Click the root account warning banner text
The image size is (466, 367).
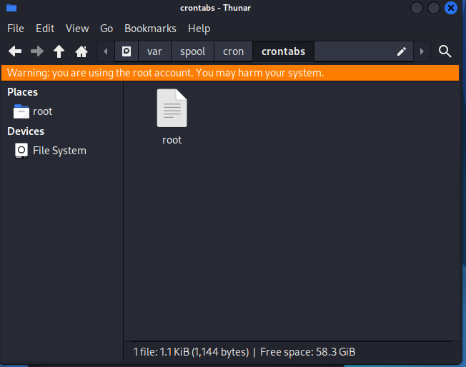pos(166,73)
